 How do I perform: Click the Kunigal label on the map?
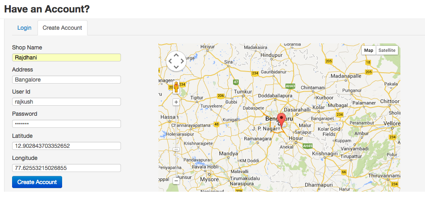[230, 120]
